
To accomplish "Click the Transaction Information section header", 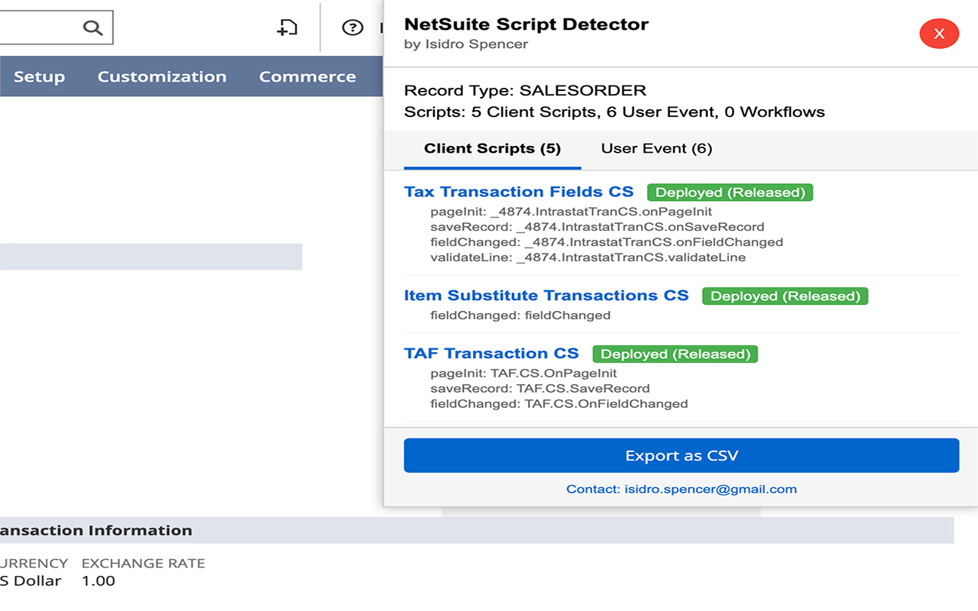I will tap(477, 530).
